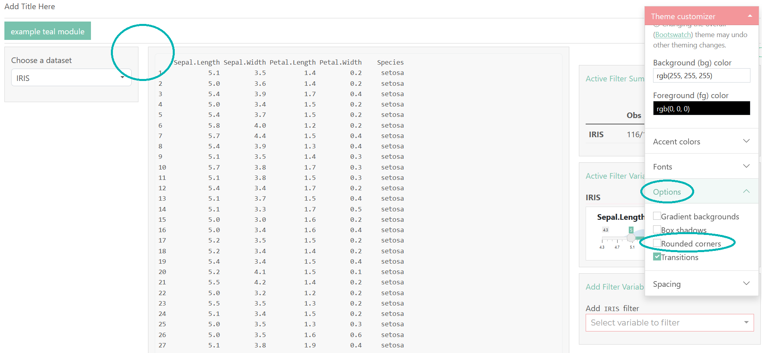Screen dimensions: 762x353
Task: Enable Box shadows checkbox
Action: click(x=657, y=229)
